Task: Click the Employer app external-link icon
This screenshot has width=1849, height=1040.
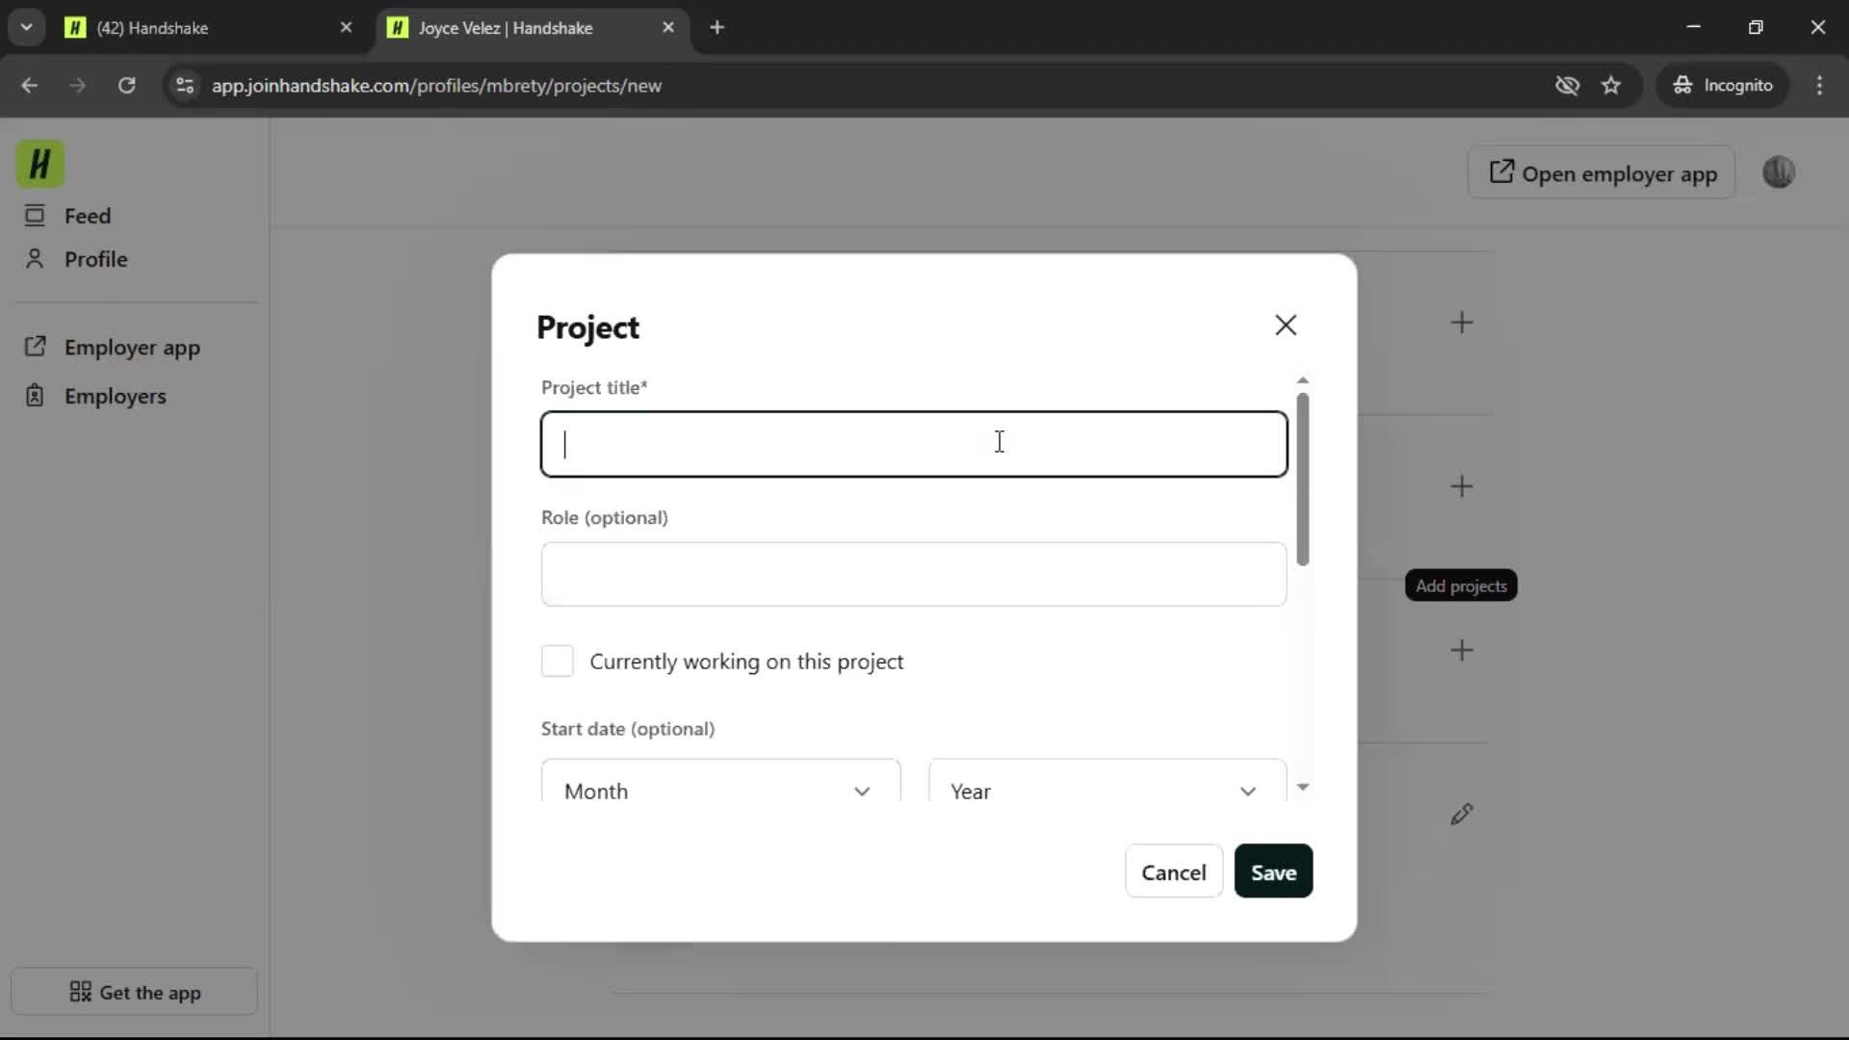Action: 35,347
